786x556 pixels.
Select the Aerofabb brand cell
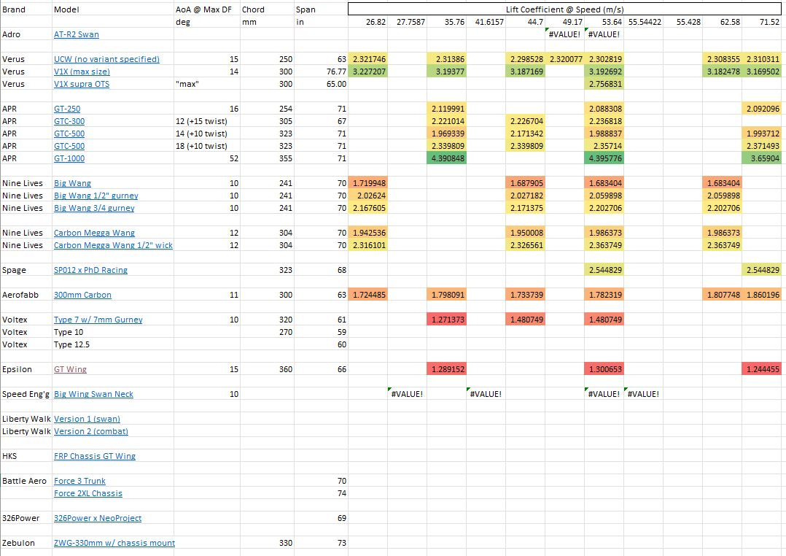click(26, 295)
